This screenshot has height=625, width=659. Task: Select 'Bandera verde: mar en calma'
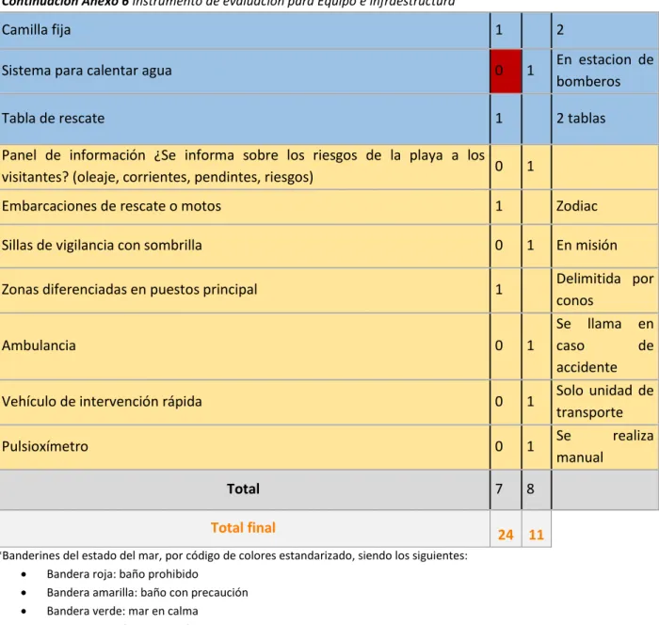tap(122, 611)
